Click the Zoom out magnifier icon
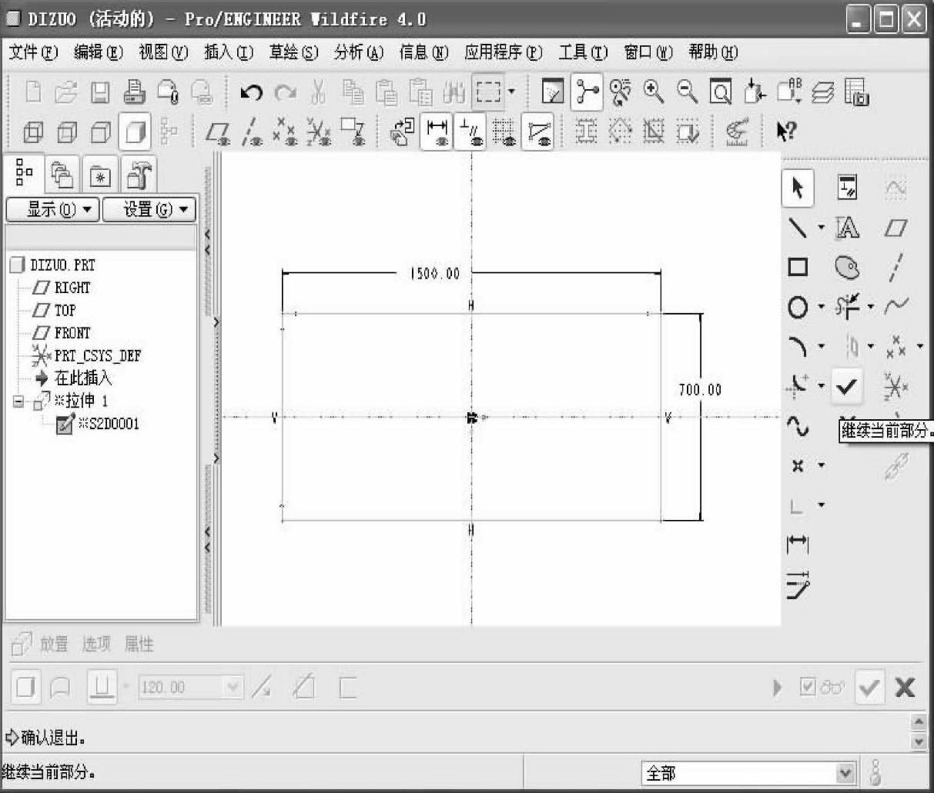 coord(687,92)
